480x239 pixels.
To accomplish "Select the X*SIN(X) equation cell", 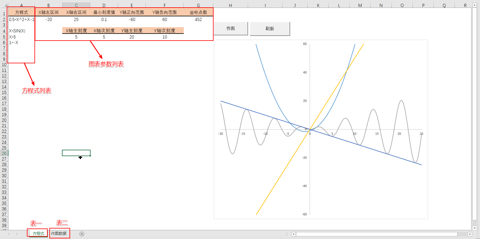I will 22,31.
